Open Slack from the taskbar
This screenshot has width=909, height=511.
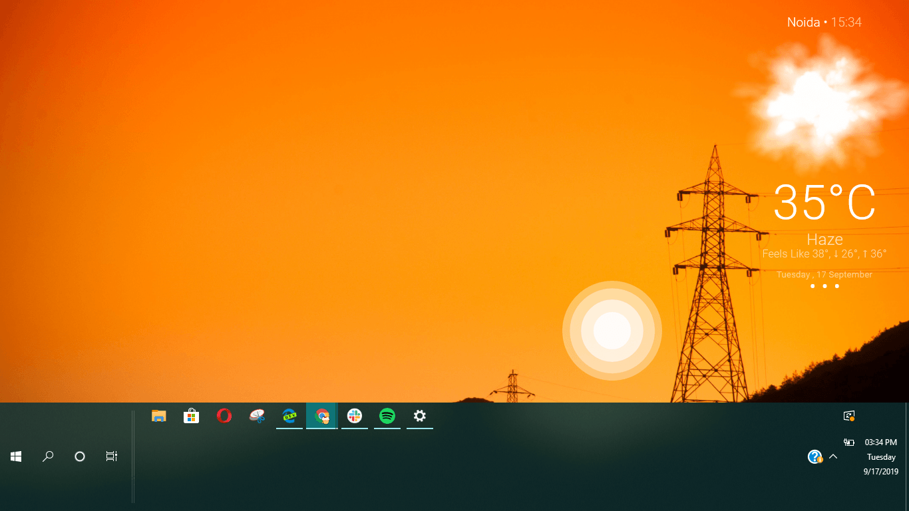(355, 417)
